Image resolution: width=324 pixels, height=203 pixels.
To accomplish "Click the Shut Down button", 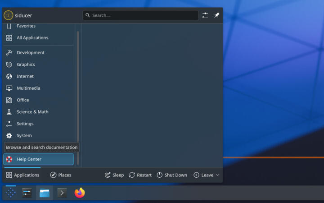I will (x=172, y=175).
